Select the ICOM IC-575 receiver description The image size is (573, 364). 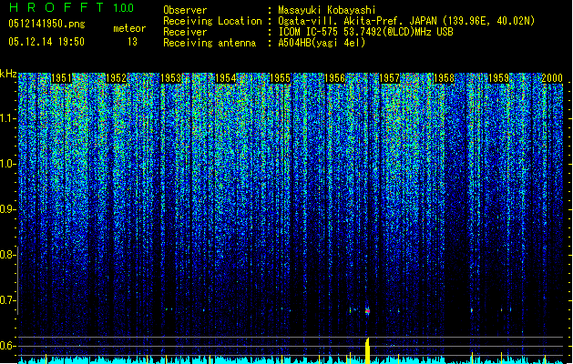[366, 32]
